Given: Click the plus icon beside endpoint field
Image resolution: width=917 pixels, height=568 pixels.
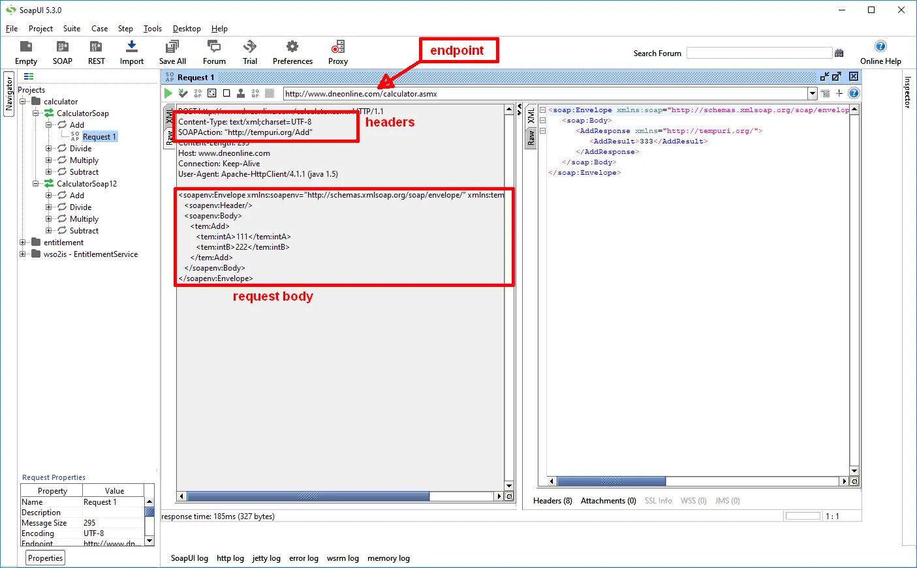Looking at the screenshot, I should pyautogui.click(x=839, y=93).
